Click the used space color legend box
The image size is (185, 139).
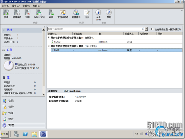point(16,64)
